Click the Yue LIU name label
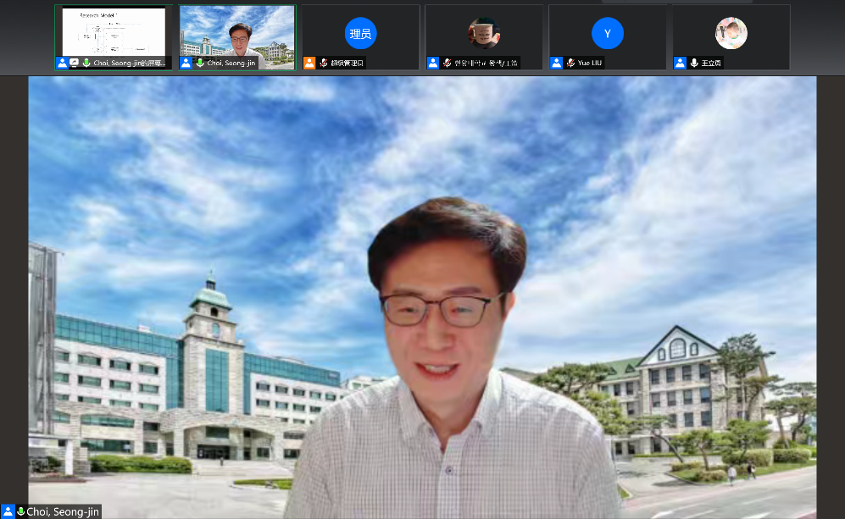Image resolution: width=845 pixels, height=519 pixels. coord(590,63)
